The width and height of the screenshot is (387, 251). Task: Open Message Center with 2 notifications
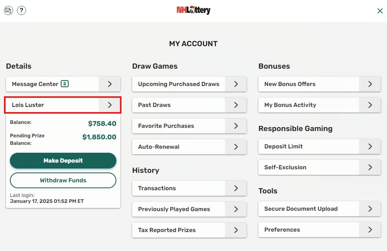[x=63, y=84]
